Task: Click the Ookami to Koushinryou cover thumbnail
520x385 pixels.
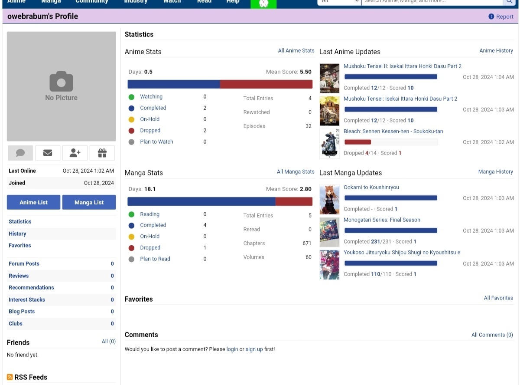Action: [x=329, y=199]
